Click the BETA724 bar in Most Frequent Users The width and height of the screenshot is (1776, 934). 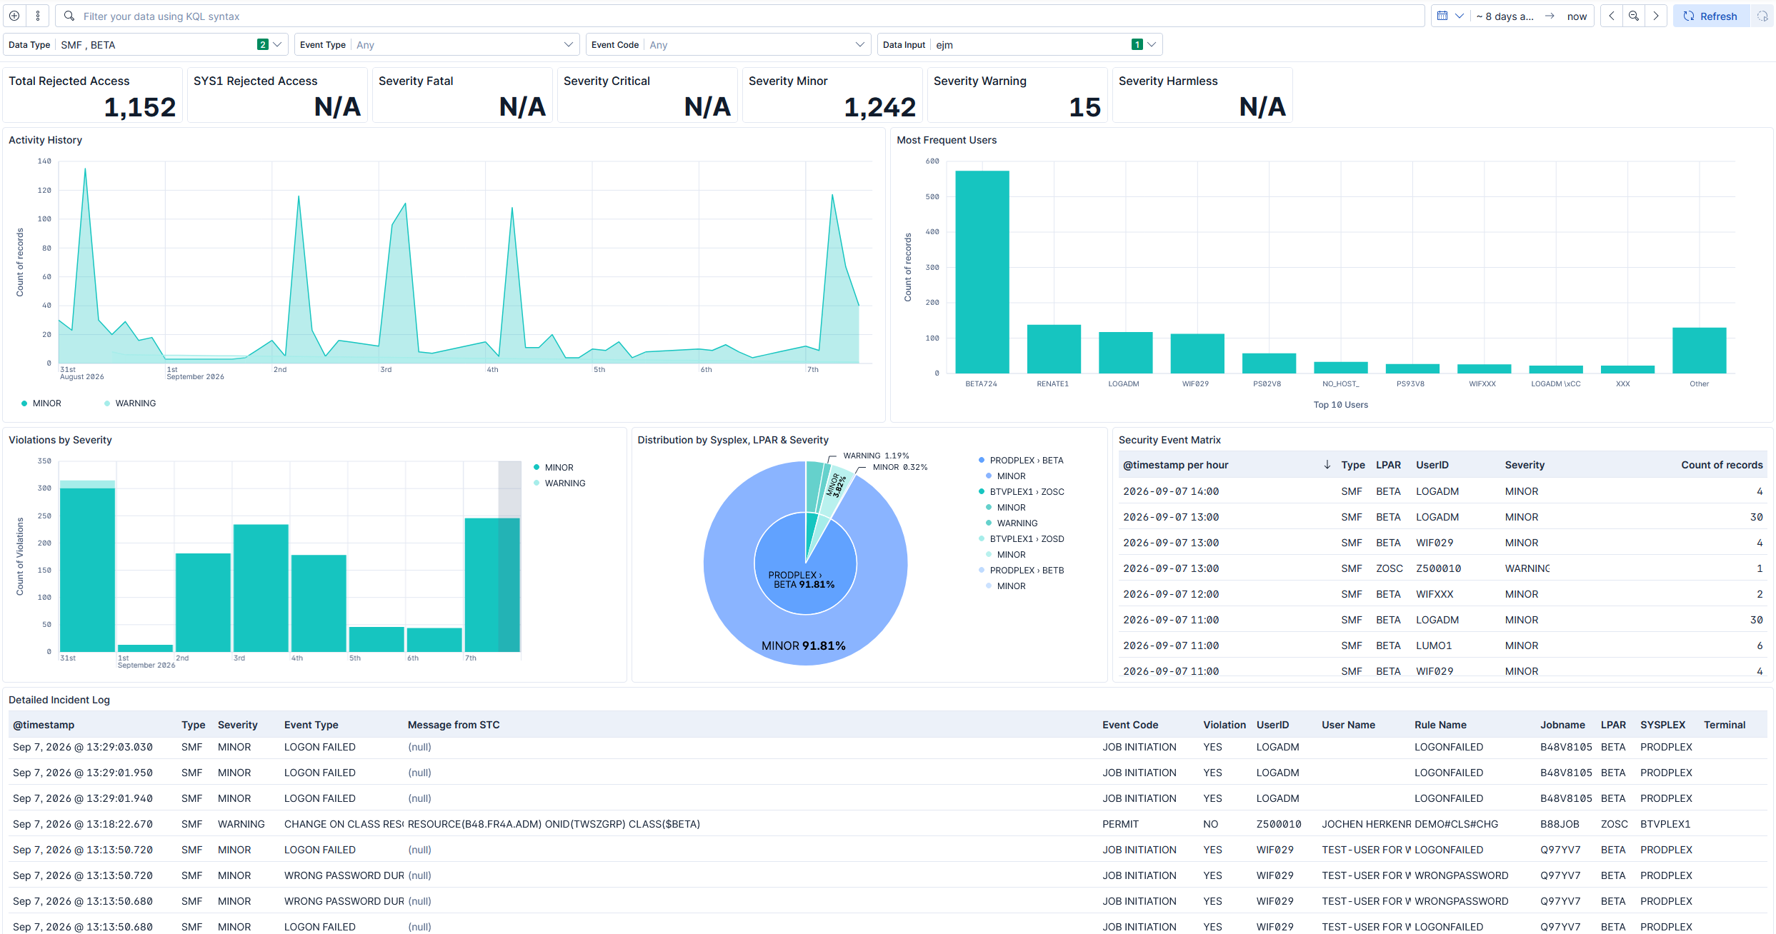click(x=982, y=272)
